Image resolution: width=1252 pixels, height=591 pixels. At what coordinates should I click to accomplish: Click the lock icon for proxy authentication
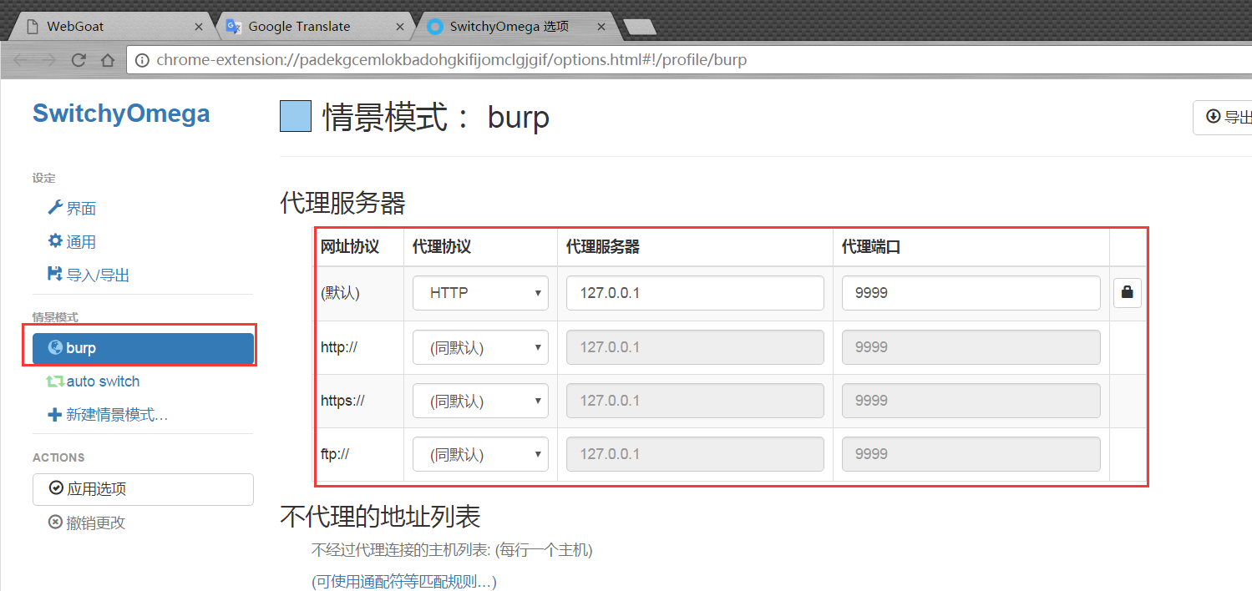pos(1128,293)
